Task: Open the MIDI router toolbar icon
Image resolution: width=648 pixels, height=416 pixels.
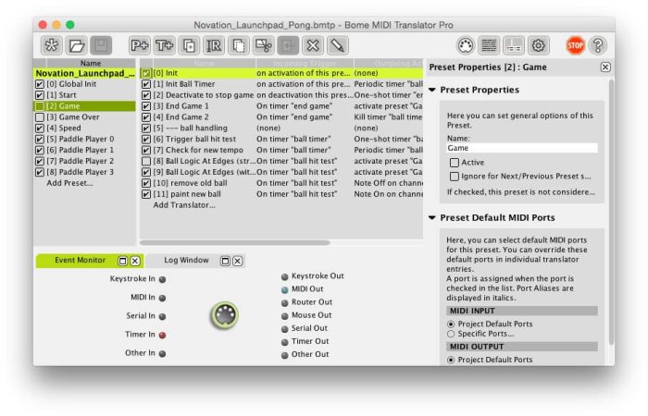Action: click(514, 45)
